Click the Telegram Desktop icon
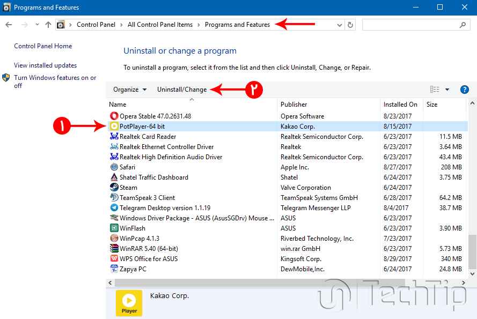This screenshot has height=319, width=477. (x=114, y=208)
